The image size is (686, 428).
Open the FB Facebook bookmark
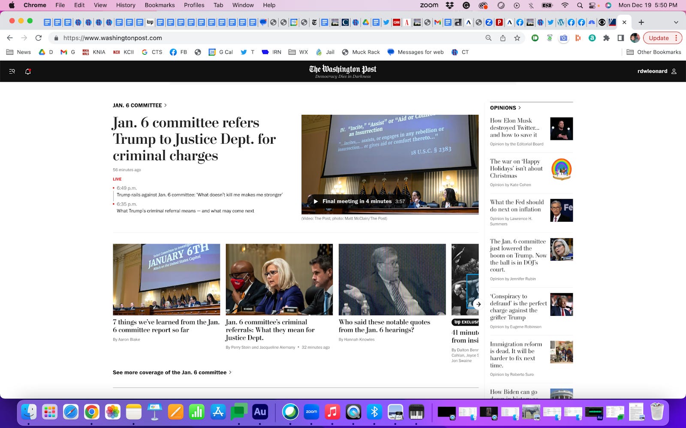click(178, 52)
